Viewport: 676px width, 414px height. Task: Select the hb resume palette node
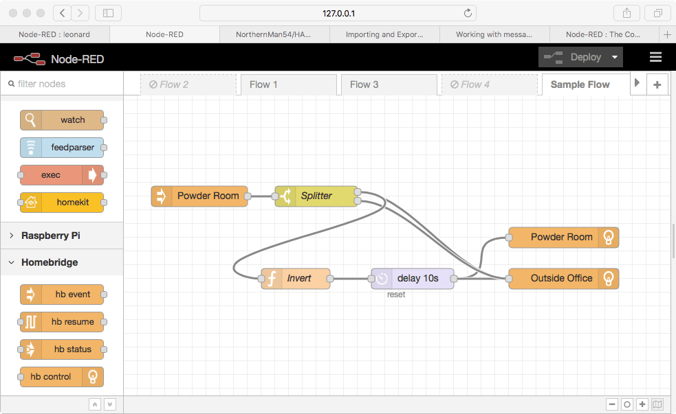pos(61,321)
